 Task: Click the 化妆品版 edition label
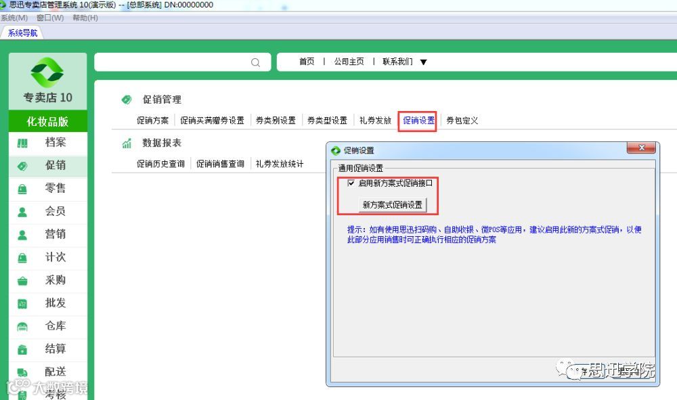point(47,122)
